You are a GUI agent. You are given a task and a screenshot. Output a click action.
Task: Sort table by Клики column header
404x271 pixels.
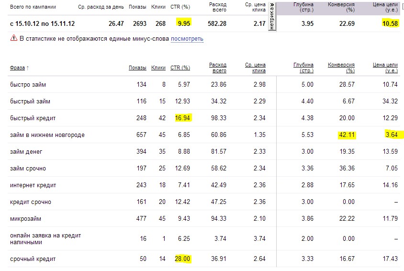tap(158, 68)
